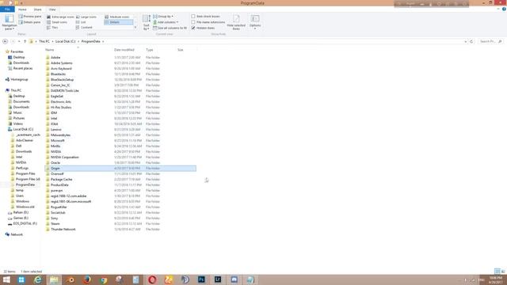This screenshot has width=507, height=285.
Task: Select Games (E:) drive in navigation pane
Action: [18, 218]
